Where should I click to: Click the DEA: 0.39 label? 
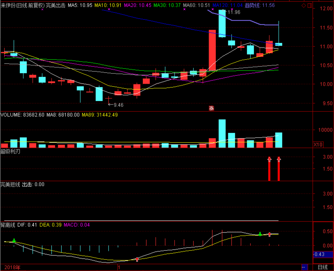click(x=51, y=225)
